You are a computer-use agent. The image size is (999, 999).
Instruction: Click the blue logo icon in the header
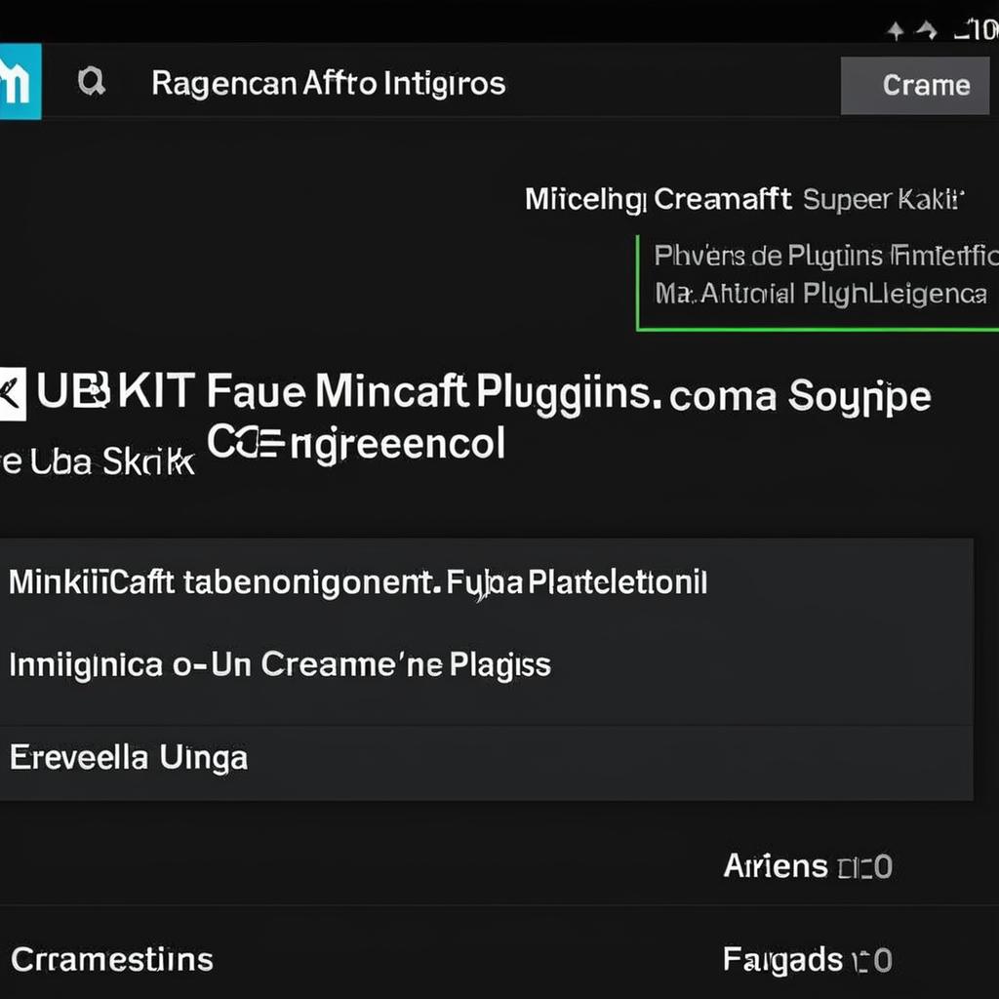(x=20, y=82)
